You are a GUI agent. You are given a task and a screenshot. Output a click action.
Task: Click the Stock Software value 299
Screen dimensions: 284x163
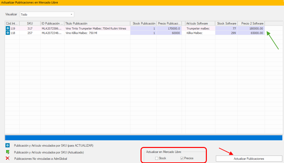coord(227,33)
